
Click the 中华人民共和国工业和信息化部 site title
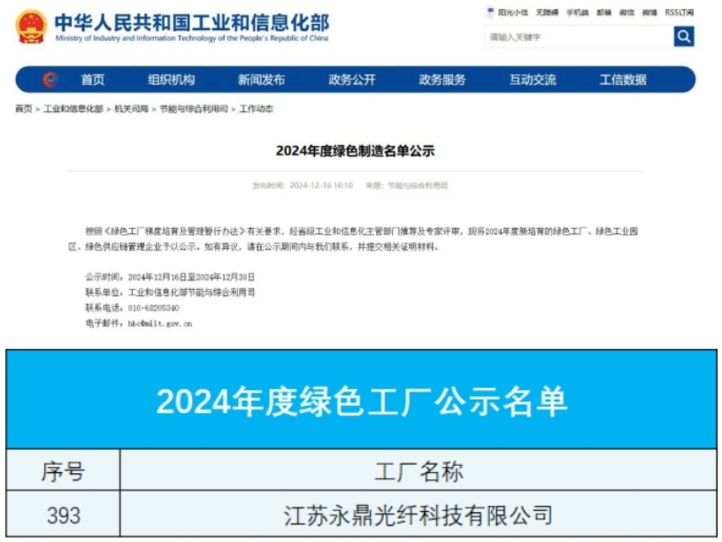point(192,22)
